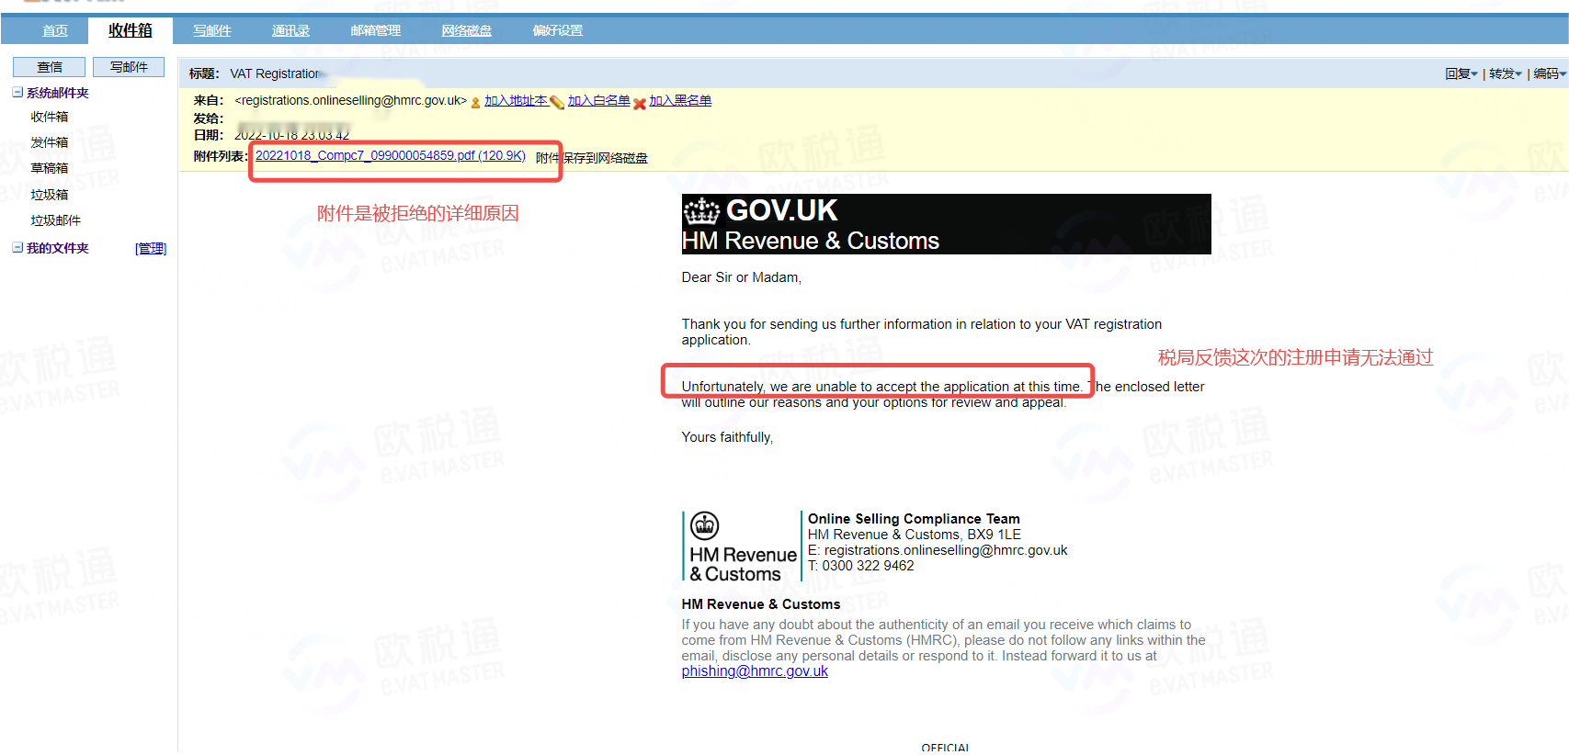This screenshot has width=1569, height=755.
Task: Click the 我的文件夹 label in sidebar
Action: (58, 248)
